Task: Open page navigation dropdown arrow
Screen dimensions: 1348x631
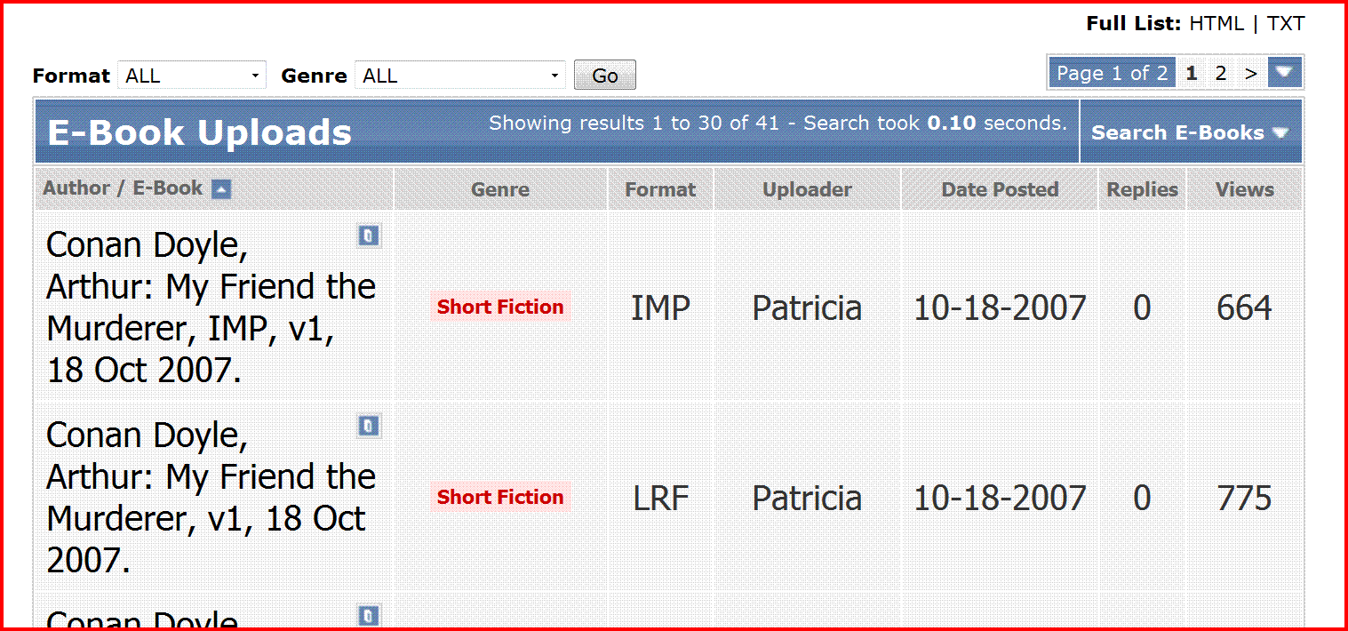Action: tap(1284, 73)
